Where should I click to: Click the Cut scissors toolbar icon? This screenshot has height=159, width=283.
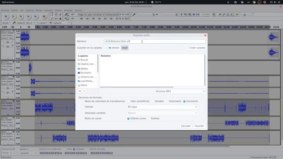click(181, 15)
